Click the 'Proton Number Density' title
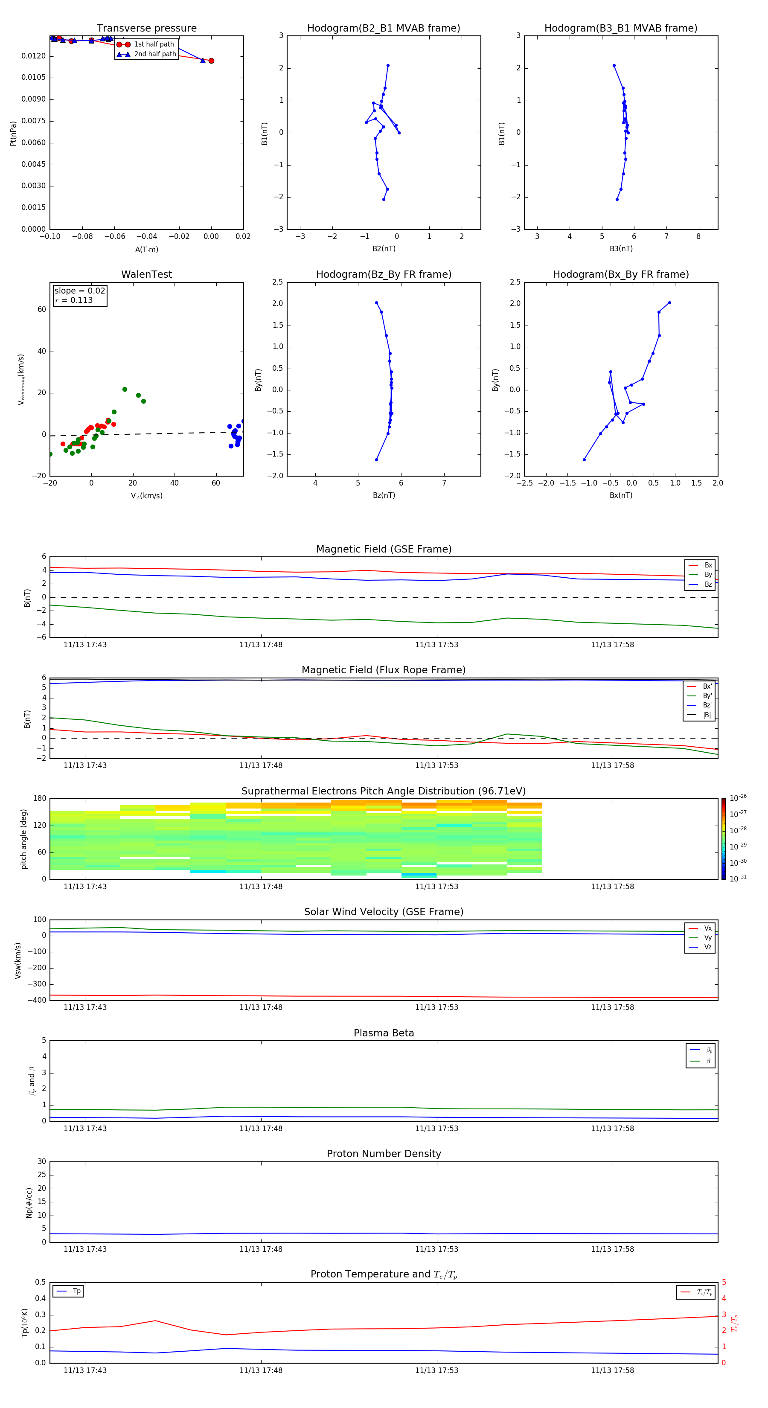768x1408 pixels. pos(384,1154)
